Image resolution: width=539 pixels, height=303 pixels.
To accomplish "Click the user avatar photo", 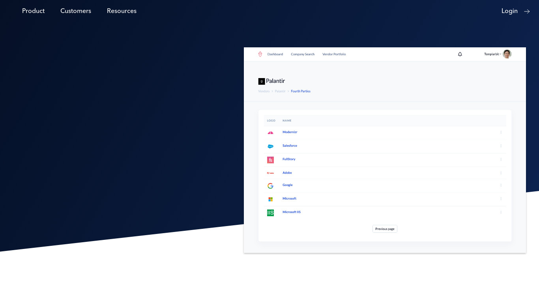I will pyautogui.click(x=507, y=54).
